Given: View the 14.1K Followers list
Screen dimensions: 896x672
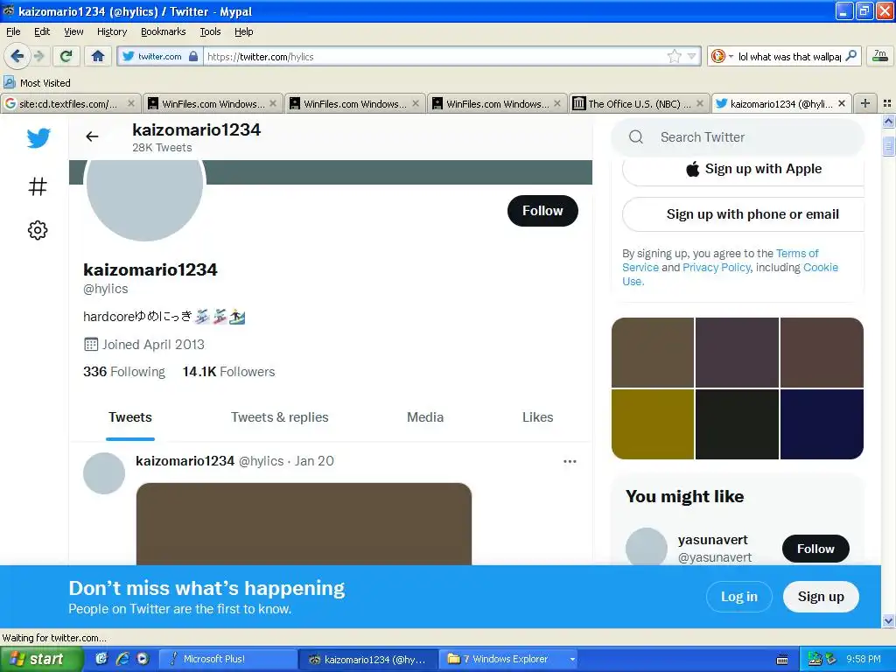Looking at the screenshot, I should click(x=228, y=372).
